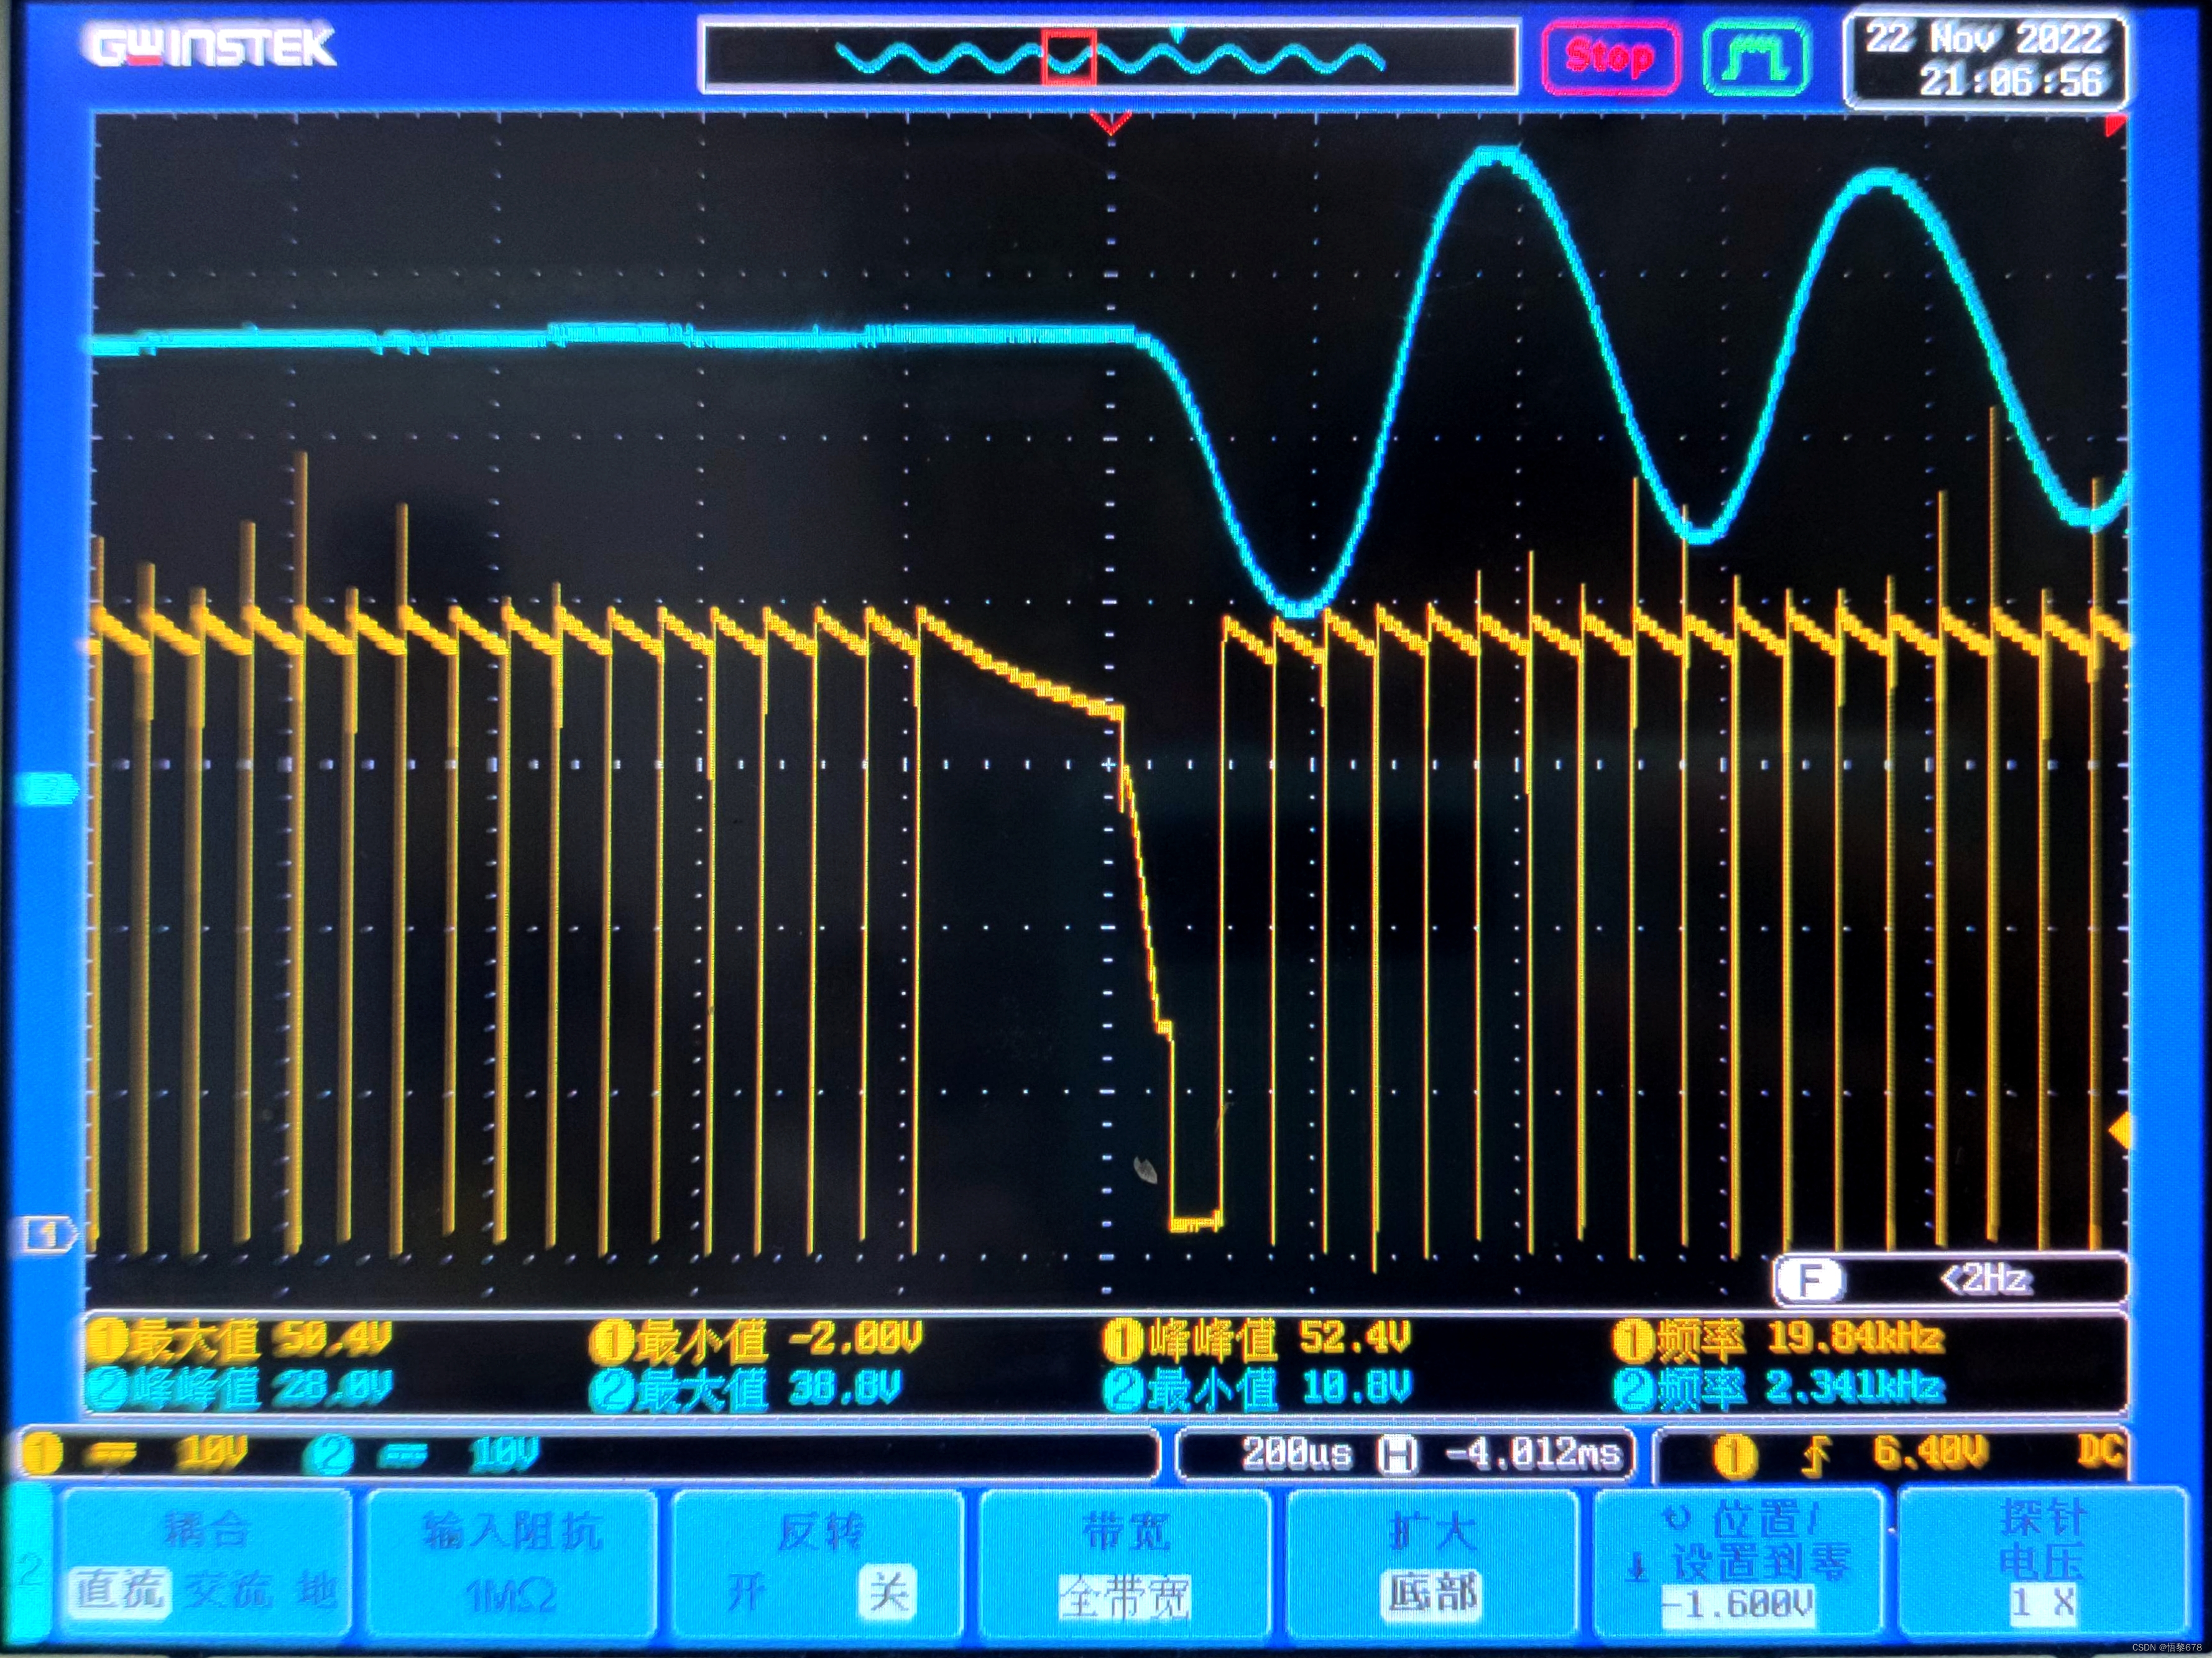Click the red zoom box in waveform overview
Screen dimensions: 2212x1658
[x=1068, y=56]
